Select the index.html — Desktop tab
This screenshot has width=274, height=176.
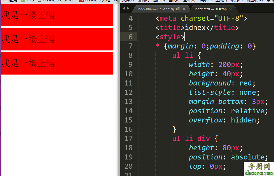tap(210, 9)
